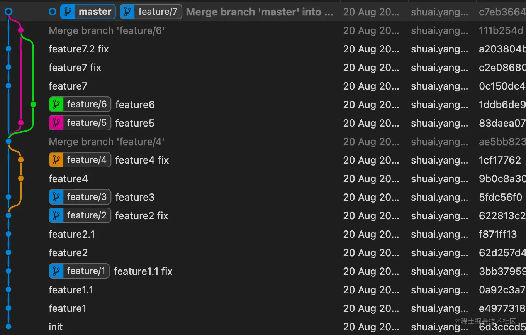This screenshot has height=335, width=526.
Task: Select the "Merge branch 'feature/4'" commit
Action: coord(107,142)
